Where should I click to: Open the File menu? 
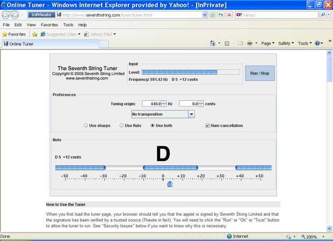(x=6, y=25)
